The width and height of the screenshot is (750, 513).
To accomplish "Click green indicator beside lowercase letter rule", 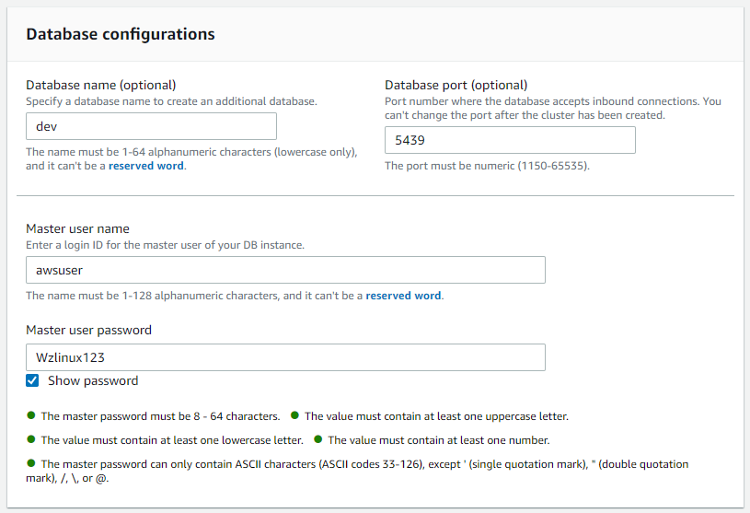I will [31, 439].
